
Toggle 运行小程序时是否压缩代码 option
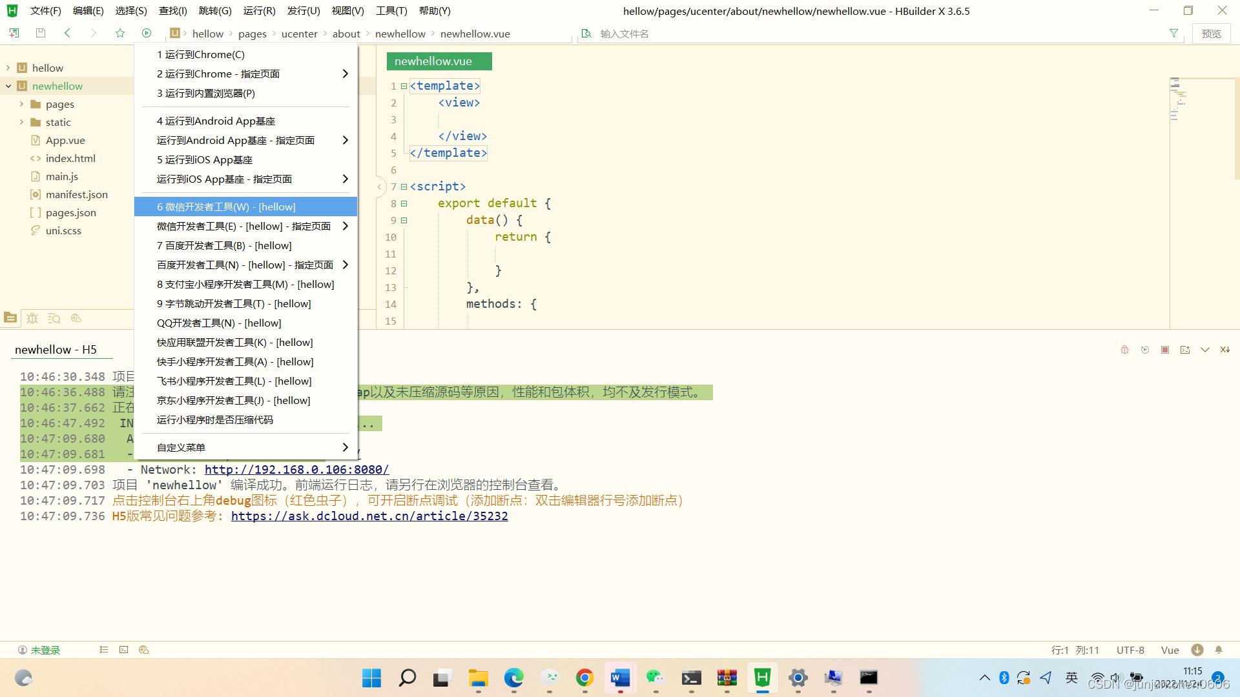click(x=245, y=419)
